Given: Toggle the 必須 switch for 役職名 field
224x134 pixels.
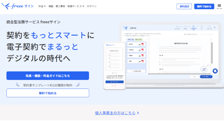Looking at the screenshot, I should tap(142, 56).
